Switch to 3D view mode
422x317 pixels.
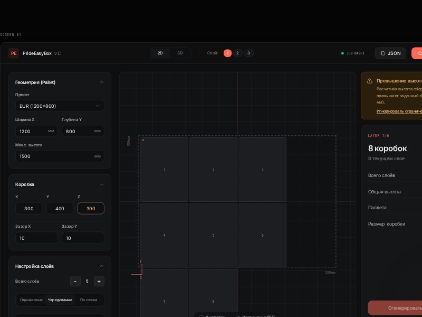[x=180, y=53]
